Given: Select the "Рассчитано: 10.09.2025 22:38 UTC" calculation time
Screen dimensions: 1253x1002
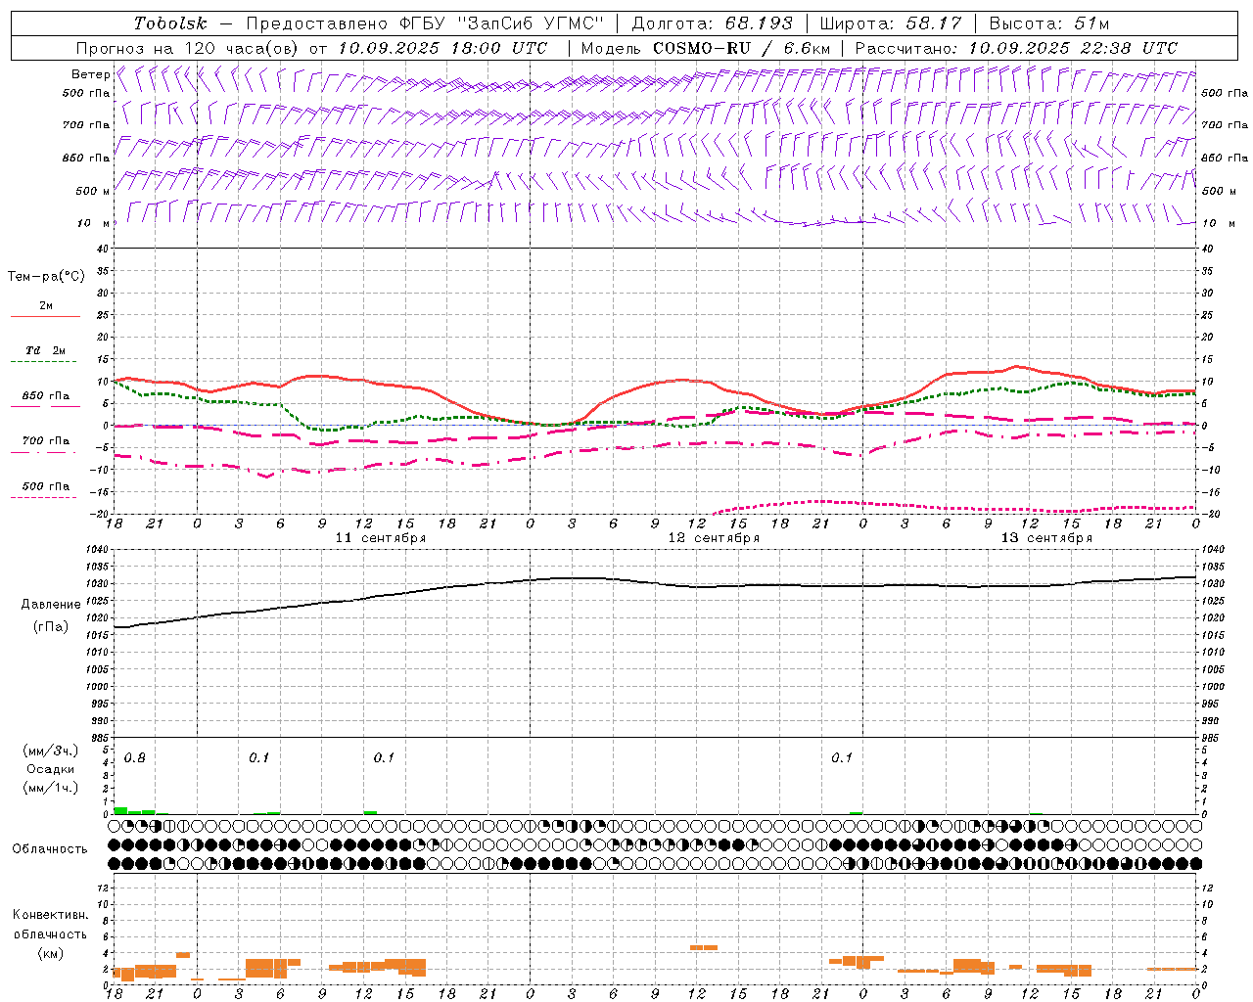Looking at the screenshot, I should coord(1016,48).
